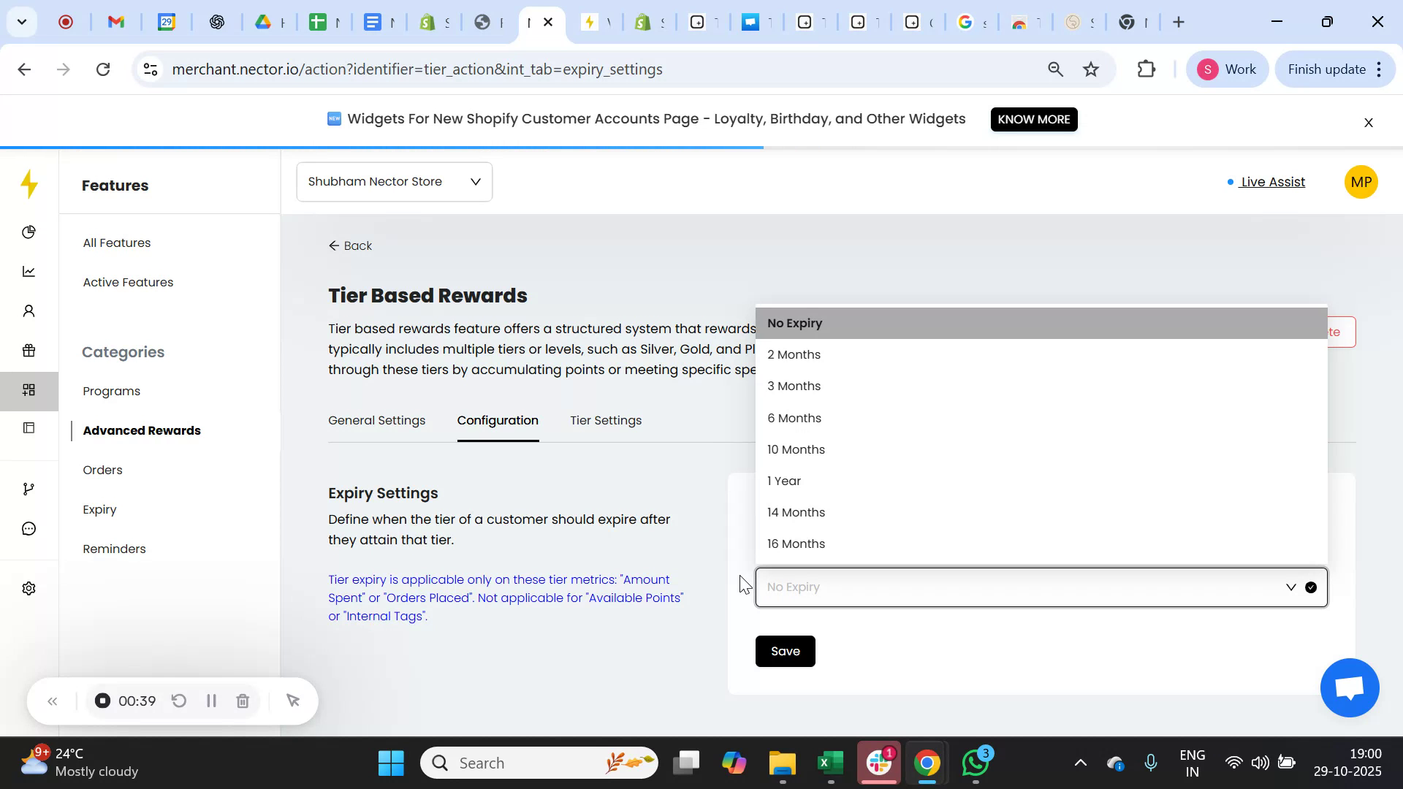Open the General Settings tab
This screenshot has height=789, width=1403.
(x=377, y=421)
